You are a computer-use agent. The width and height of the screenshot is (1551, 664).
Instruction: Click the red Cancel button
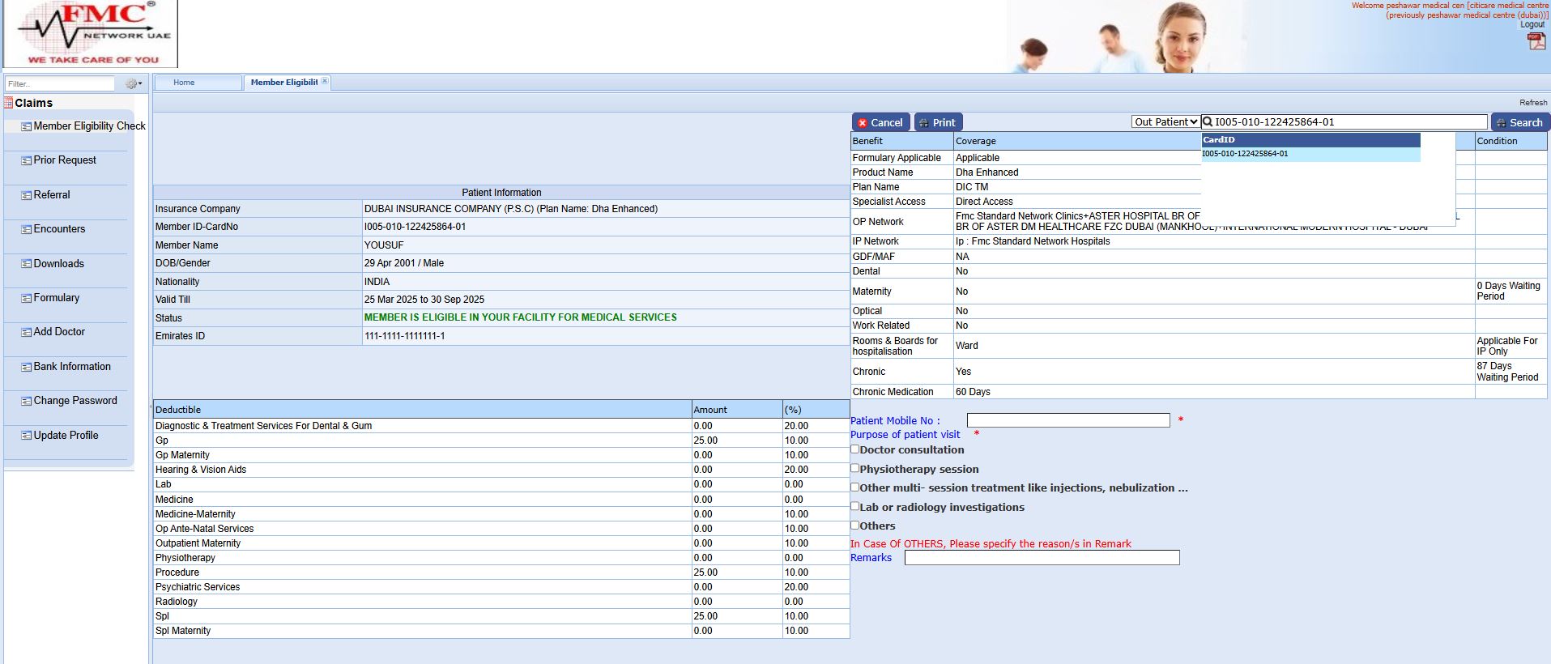point(880,122)
